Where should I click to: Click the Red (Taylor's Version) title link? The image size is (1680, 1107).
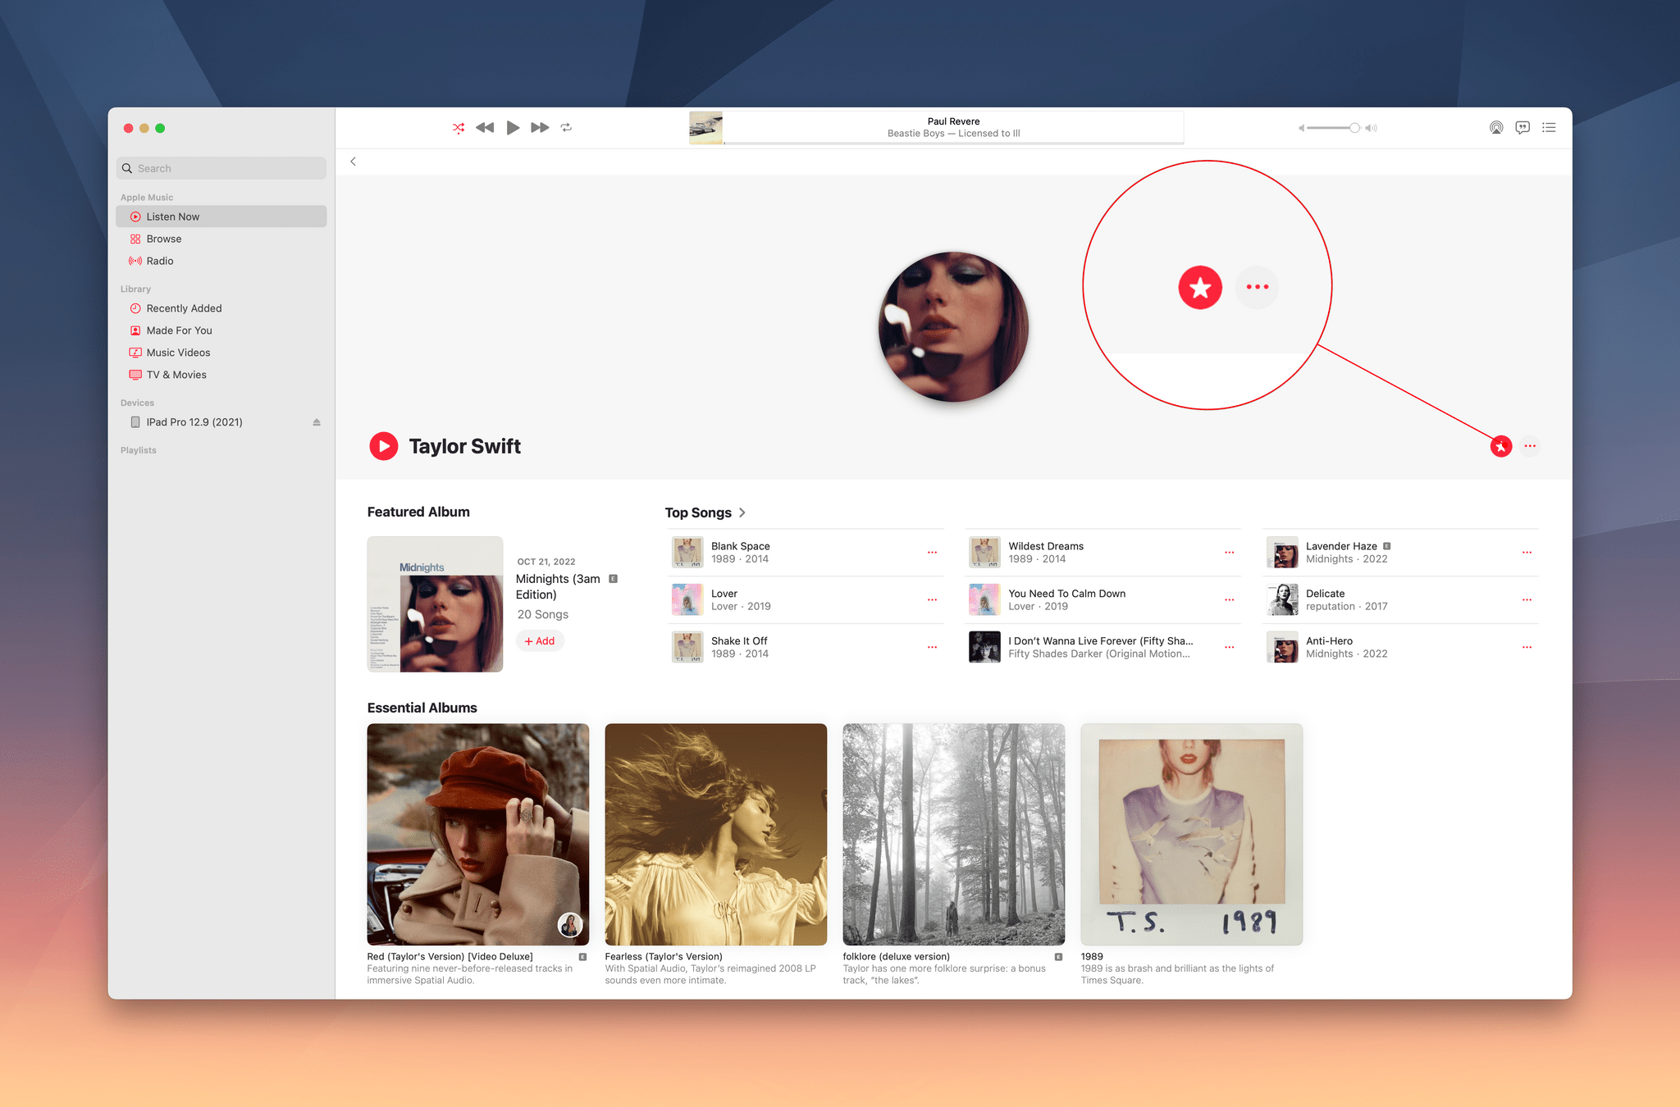coord(450,957)
